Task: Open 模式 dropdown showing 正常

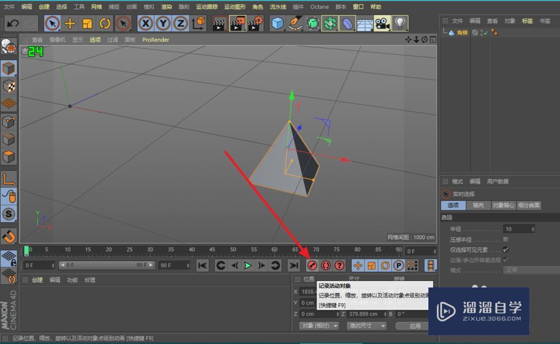Action: click(x=531, y=270)
